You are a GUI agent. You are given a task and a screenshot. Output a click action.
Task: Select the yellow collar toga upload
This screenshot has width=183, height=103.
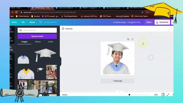point(26,74)
